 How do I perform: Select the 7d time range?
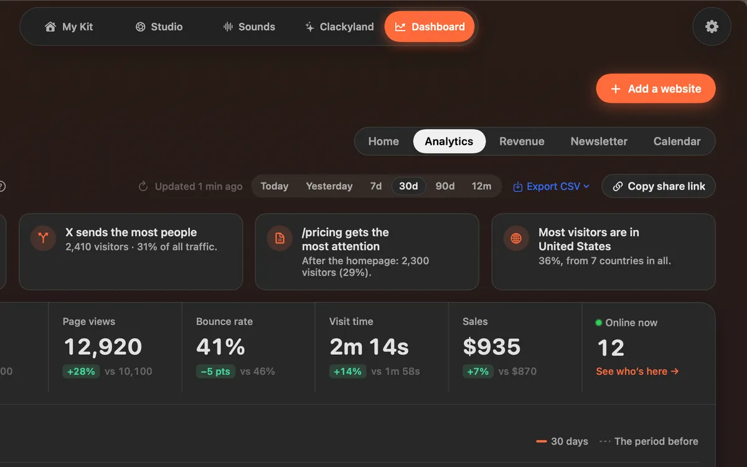tap(376, 186)
